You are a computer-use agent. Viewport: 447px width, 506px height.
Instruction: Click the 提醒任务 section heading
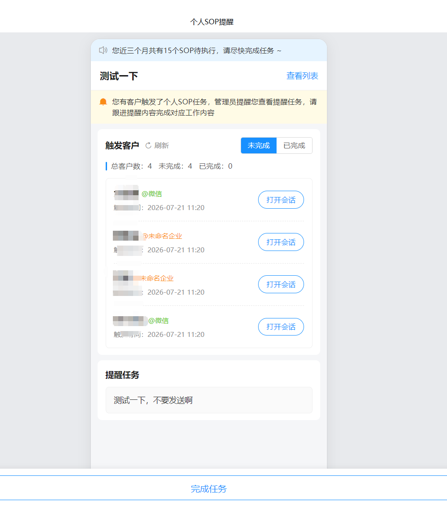point(122,375)
